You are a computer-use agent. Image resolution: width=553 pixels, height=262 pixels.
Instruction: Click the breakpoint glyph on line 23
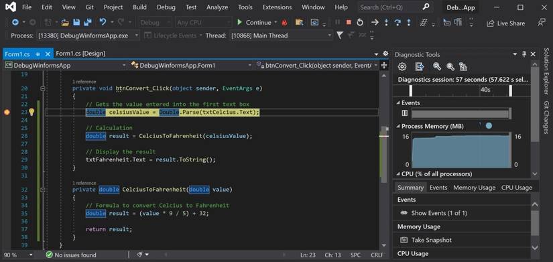point(6,112)
